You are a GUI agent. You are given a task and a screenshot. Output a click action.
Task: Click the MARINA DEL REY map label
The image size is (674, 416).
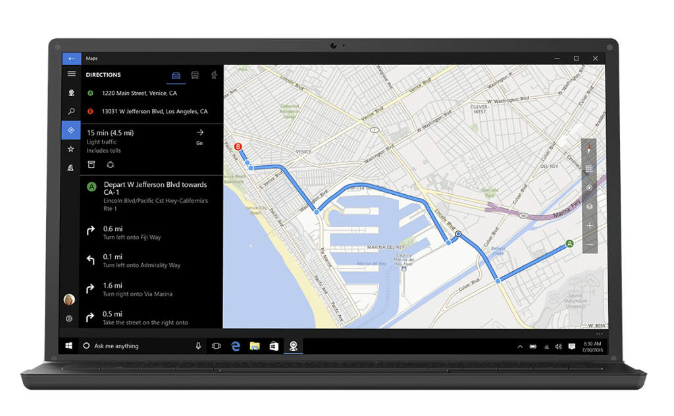386,247
